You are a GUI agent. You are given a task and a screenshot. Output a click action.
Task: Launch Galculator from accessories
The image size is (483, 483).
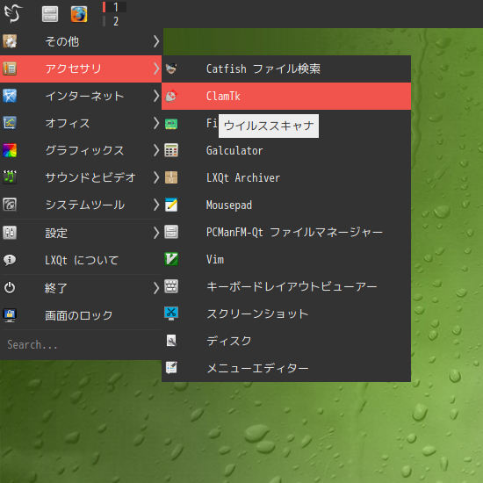point(286,150)
